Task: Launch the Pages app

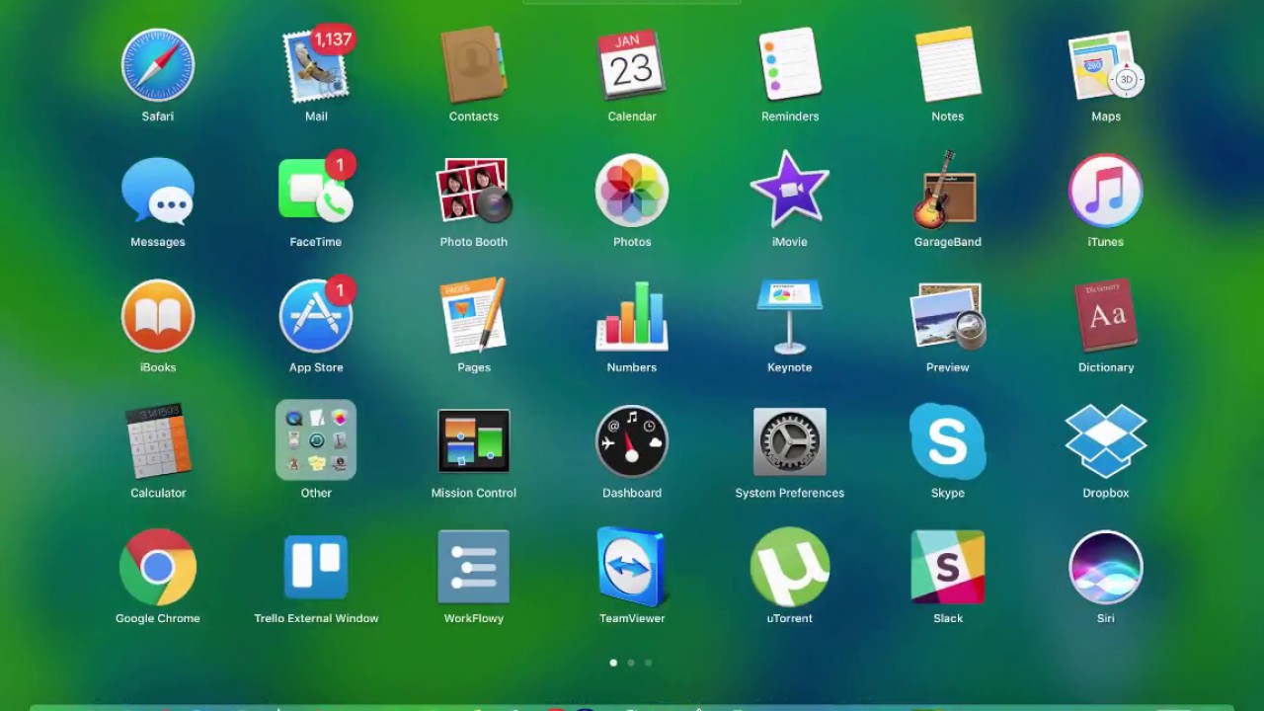Action: pos(474,316)
